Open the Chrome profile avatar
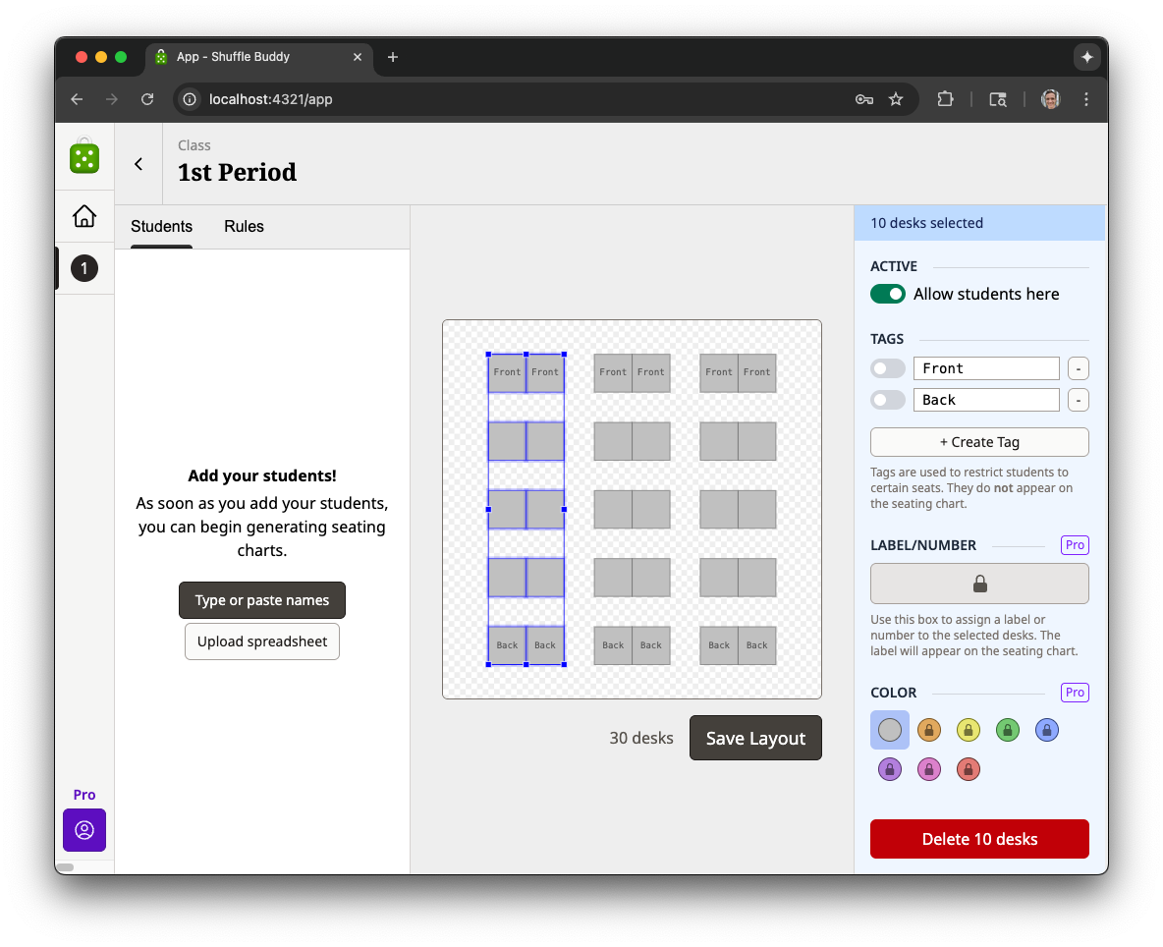Screen dimensions: 1163x947 tap(1050, 99)
